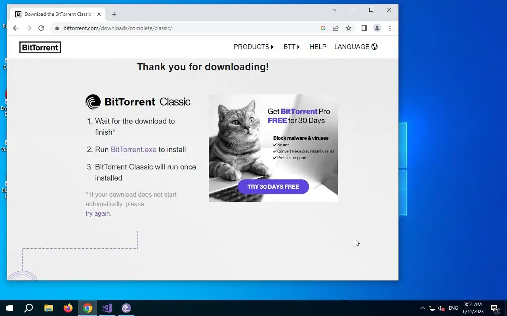
Task: Open the HELP menu item
Action: (318, 47)
